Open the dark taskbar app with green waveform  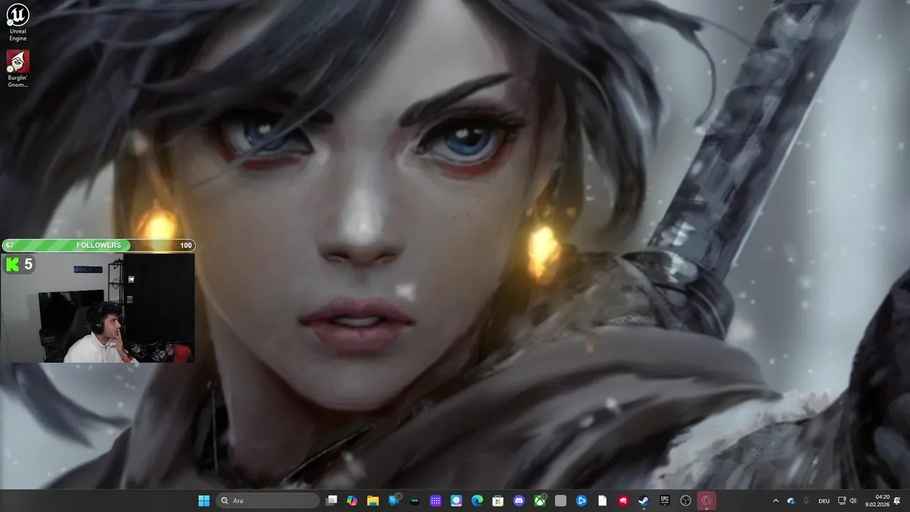coord(414,501)
